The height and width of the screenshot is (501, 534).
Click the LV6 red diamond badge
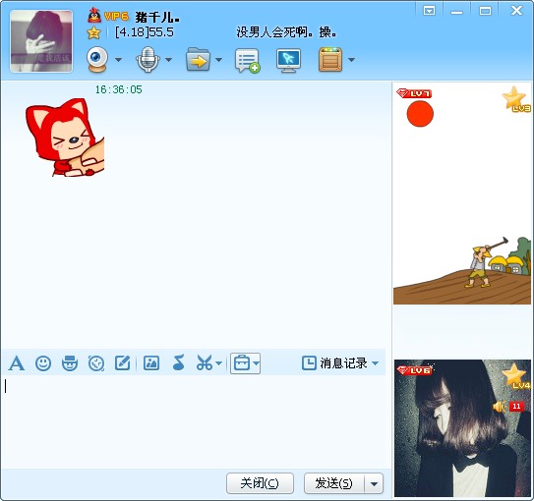coord(414,370)
